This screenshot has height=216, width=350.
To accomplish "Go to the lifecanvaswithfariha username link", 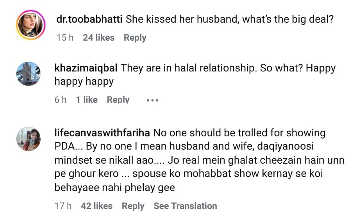I will (x=102, y=133).
